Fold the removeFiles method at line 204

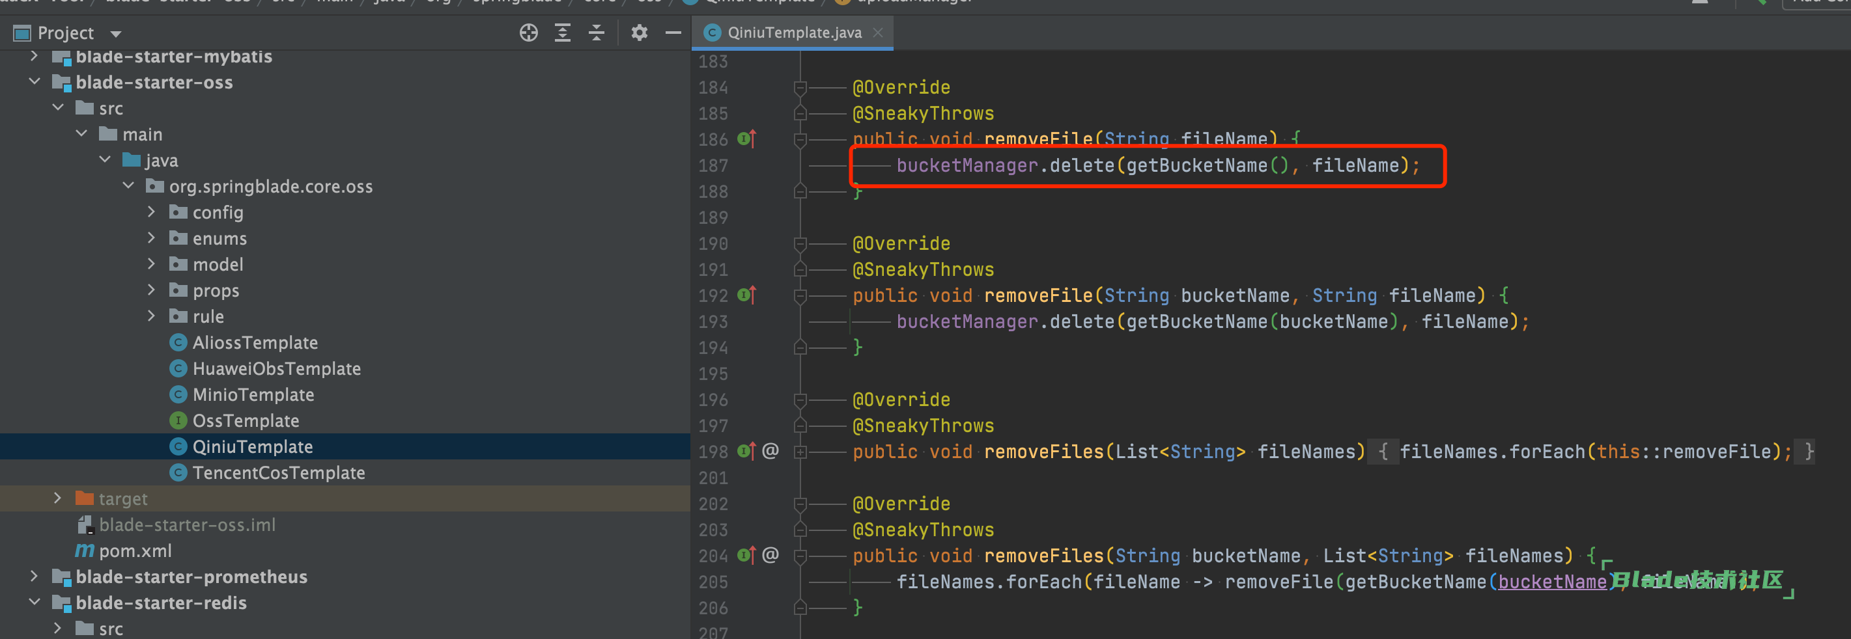pyautogui.click(x=800, y=556)
